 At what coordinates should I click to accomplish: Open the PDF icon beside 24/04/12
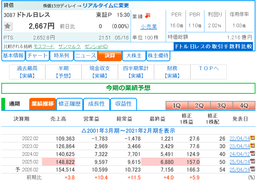tap(253, 154)
